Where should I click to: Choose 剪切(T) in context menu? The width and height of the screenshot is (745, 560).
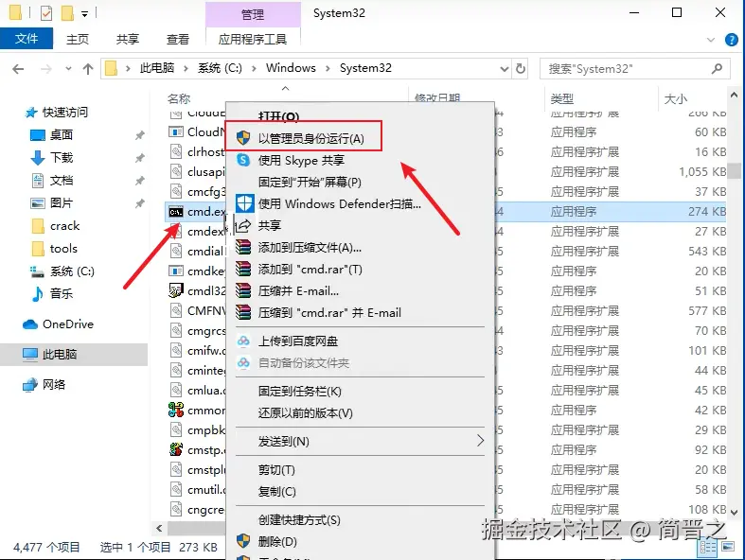tap(276, 470)
